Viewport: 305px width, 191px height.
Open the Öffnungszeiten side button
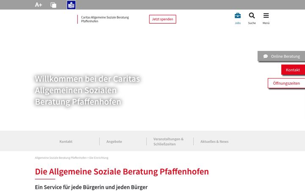point(286,83)
